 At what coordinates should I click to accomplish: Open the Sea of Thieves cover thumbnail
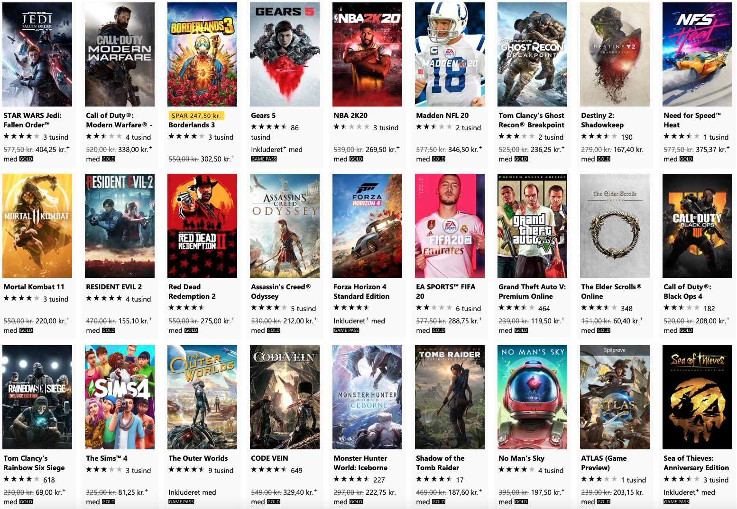(697, 397)
